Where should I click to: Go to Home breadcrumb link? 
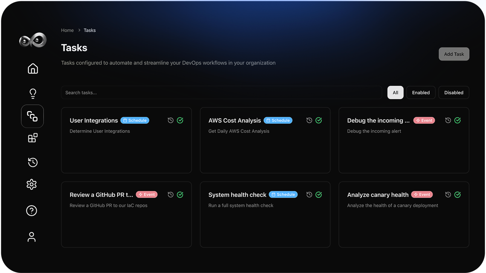click(67, 30)
